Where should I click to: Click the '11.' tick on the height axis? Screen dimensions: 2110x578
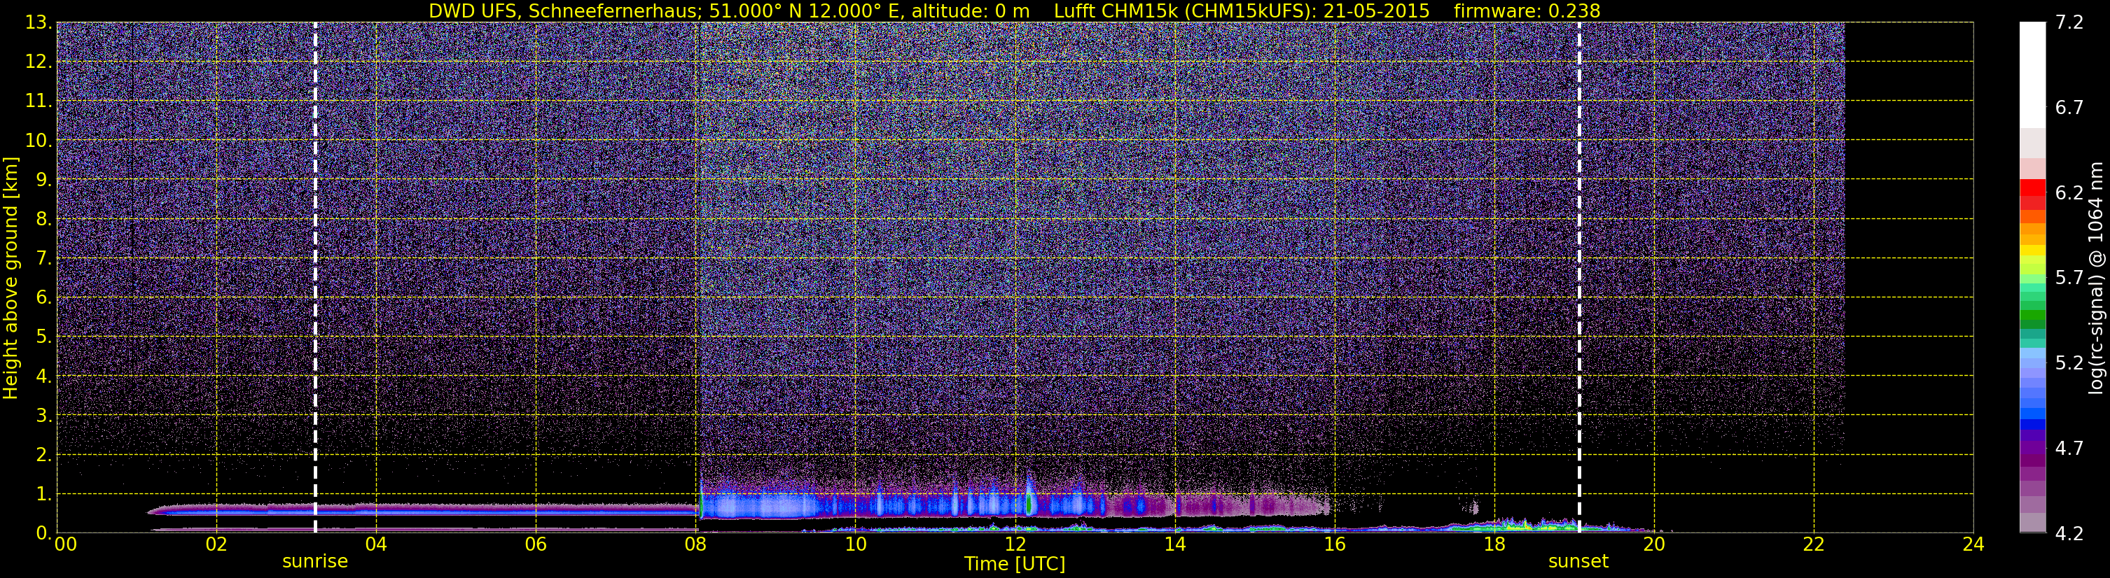[39, 101]
